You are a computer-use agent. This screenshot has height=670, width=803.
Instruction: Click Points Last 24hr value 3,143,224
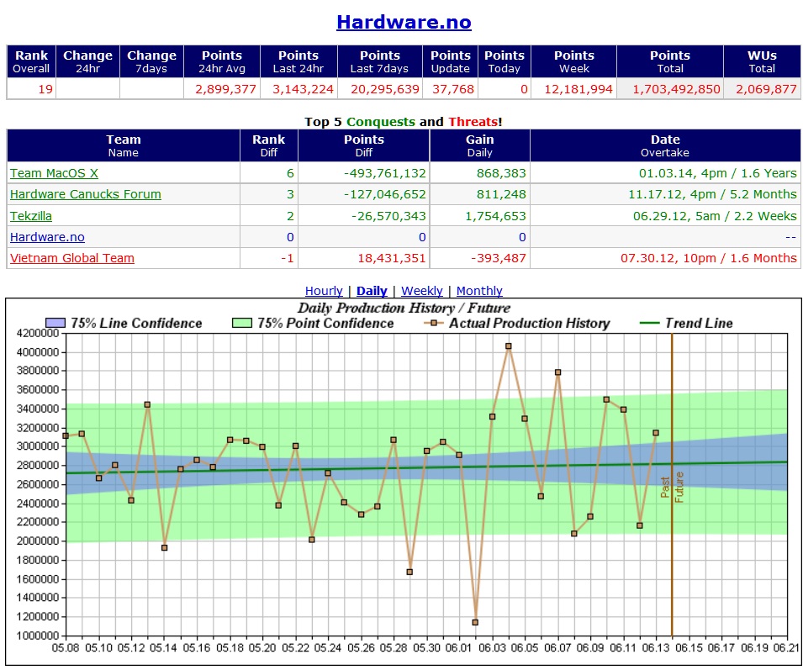303,89
